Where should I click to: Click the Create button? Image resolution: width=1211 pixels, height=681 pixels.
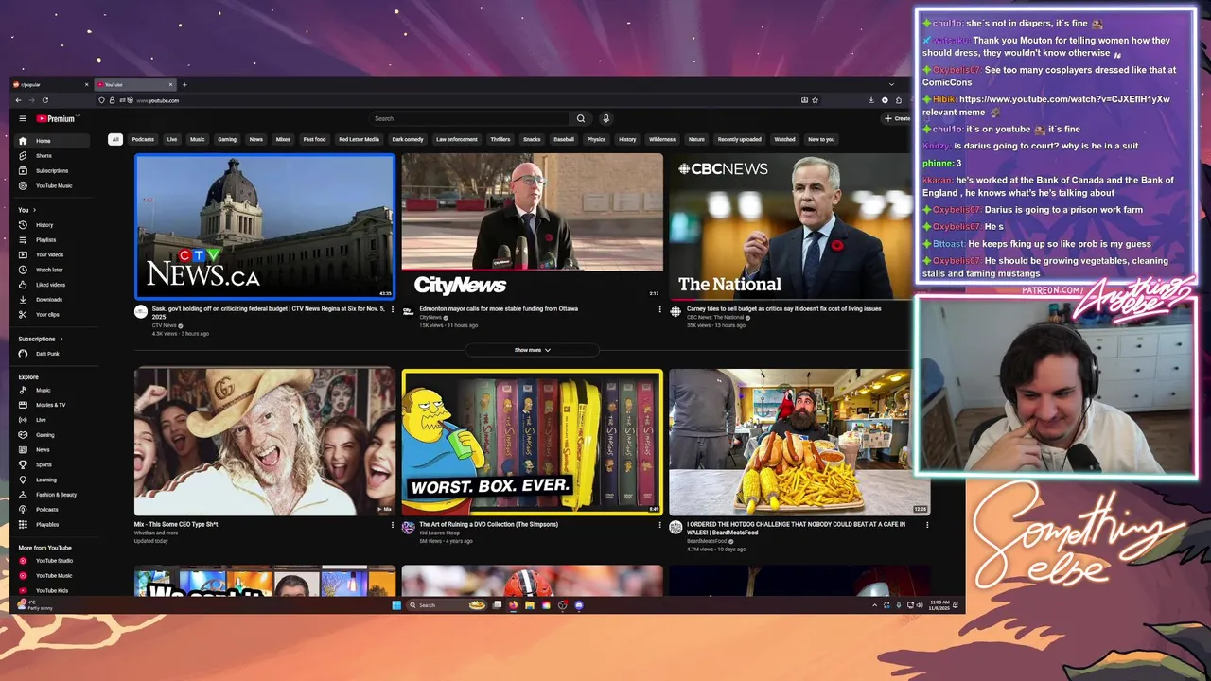click(x=897, y=118)
